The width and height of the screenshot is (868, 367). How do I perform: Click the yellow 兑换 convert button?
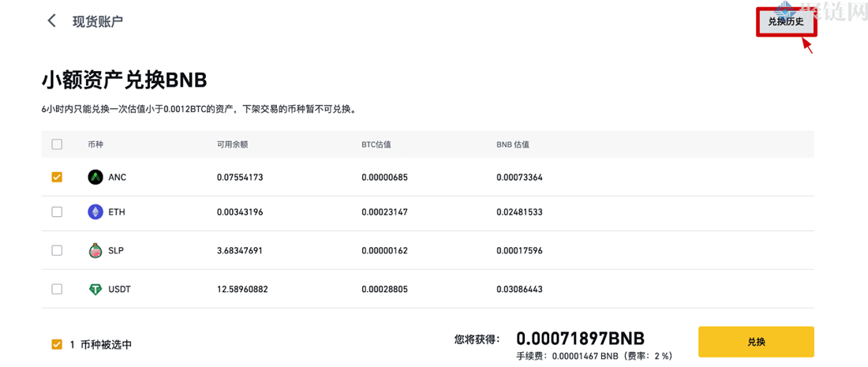756,342
